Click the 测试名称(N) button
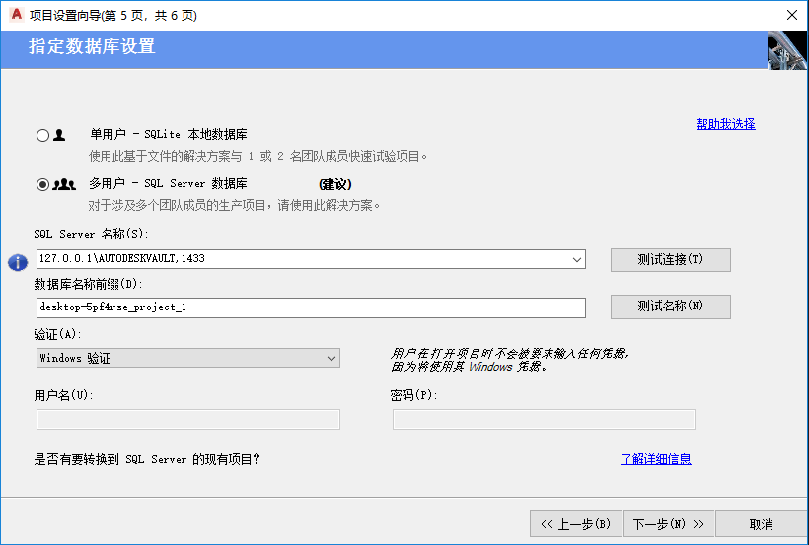The image size is (809, 545). pyautogui.click(x=670, y=307)
